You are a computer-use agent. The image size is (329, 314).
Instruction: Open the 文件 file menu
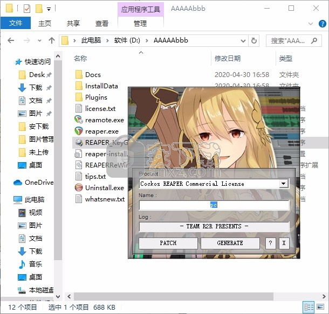tap(16, 23)
